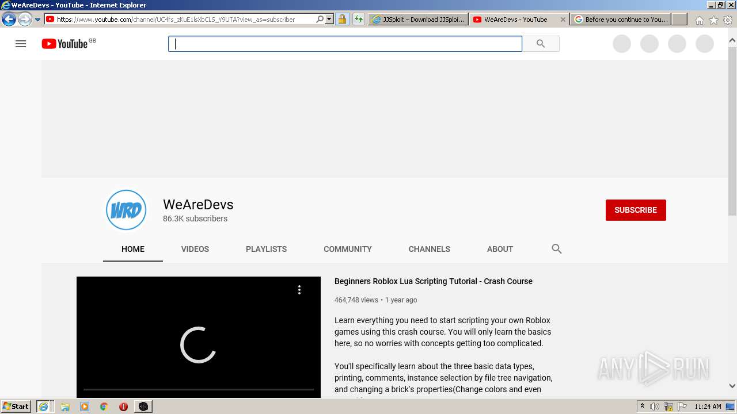Open the file explorer taskbar icon
Screen dimensions: 737x414
pos(65,407)
